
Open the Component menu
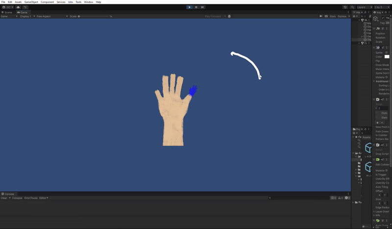pos(47,2)
